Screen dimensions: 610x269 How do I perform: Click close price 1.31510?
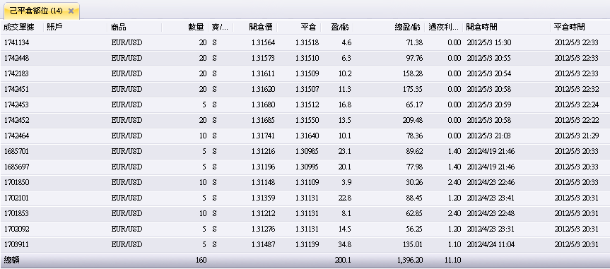tap(307, 59)
